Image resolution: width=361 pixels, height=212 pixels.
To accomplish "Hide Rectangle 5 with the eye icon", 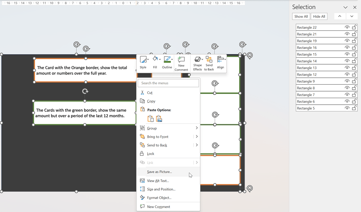I will (347, 108).
